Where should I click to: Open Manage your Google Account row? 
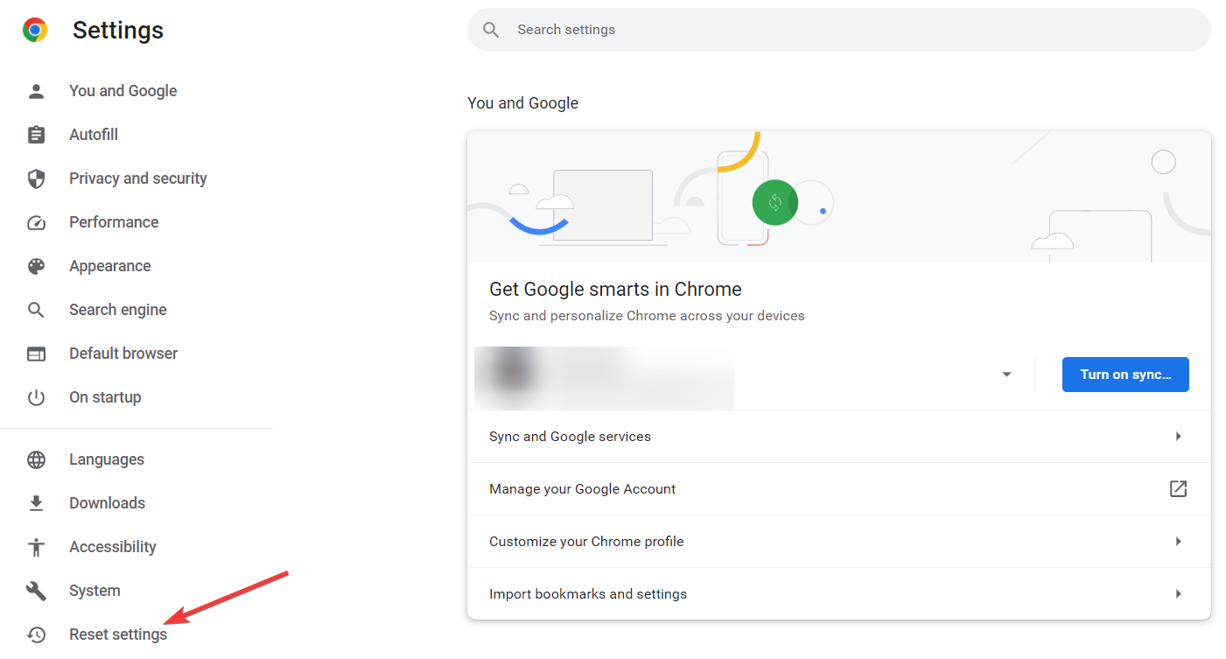pos(839,488)
